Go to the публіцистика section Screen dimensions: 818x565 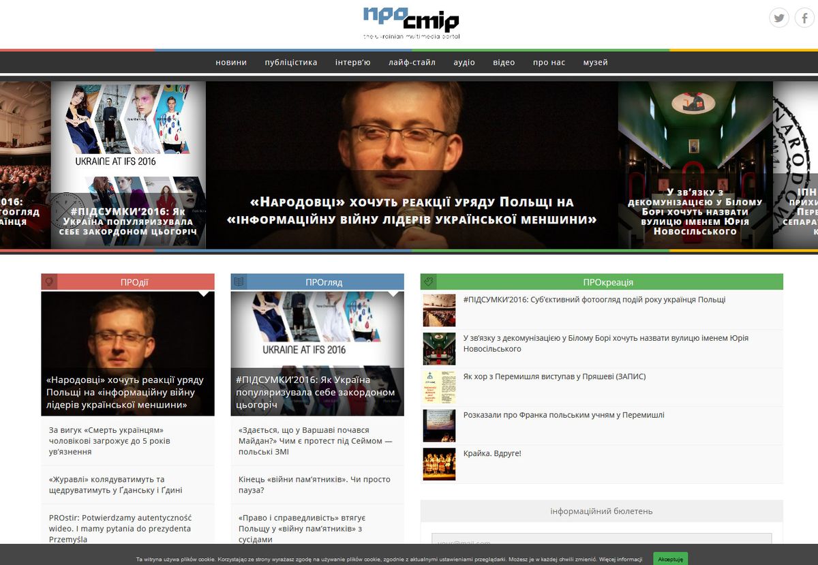pos(291,62)
